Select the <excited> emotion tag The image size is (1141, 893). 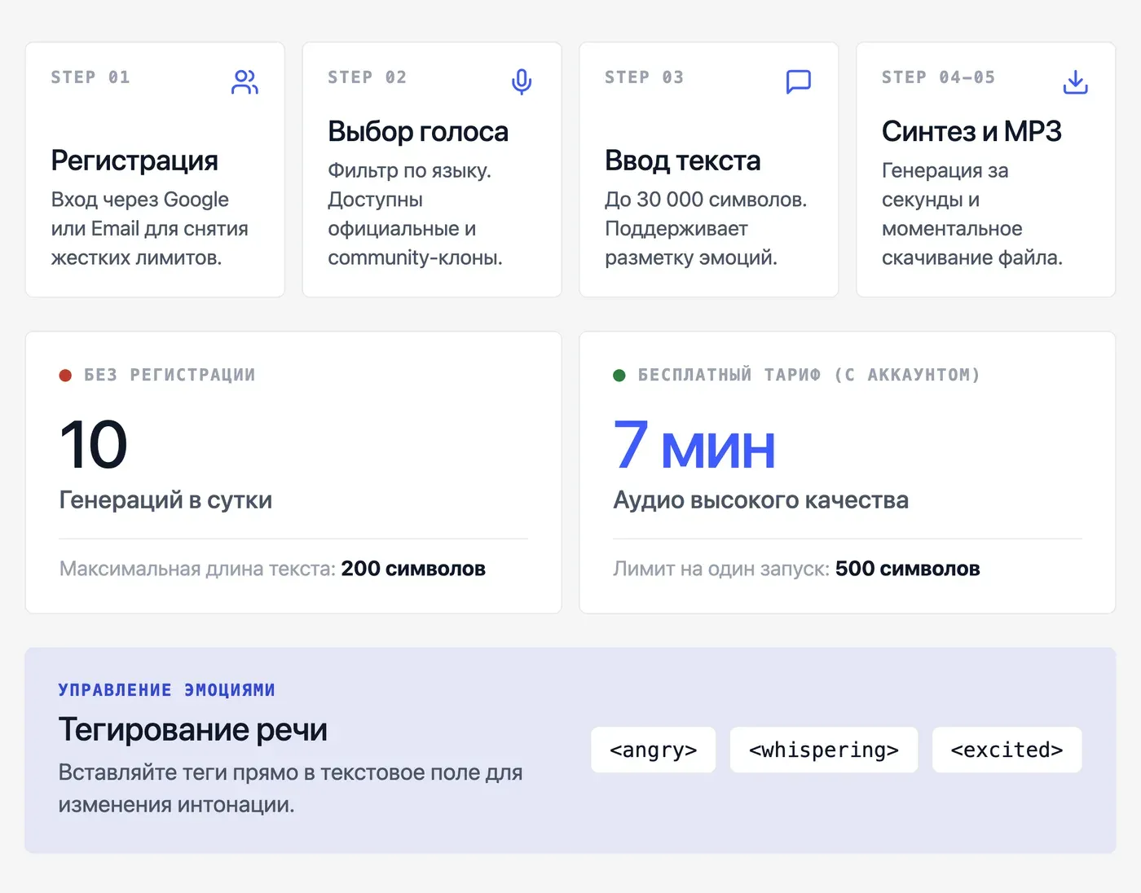[1007, 750]
